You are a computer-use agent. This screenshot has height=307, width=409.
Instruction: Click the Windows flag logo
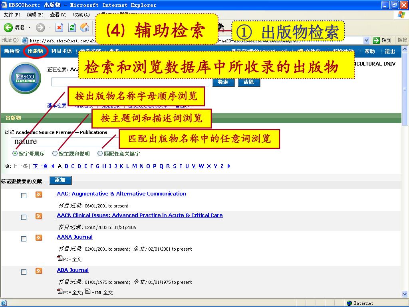click(x=401, y=15)
